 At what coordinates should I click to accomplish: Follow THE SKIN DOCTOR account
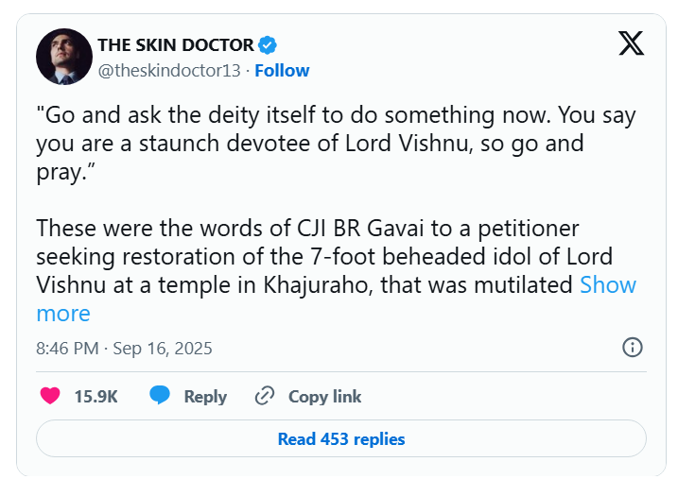[282, 70]
